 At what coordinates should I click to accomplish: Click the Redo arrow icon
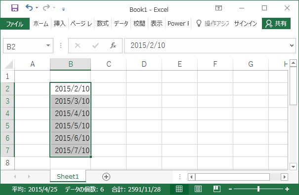pyautogui.click(x=46, y=7)
